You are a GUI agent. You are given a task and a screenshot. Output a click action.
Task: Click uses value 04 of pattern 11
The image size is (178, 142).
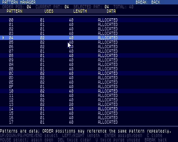click(x=42, y=95)
